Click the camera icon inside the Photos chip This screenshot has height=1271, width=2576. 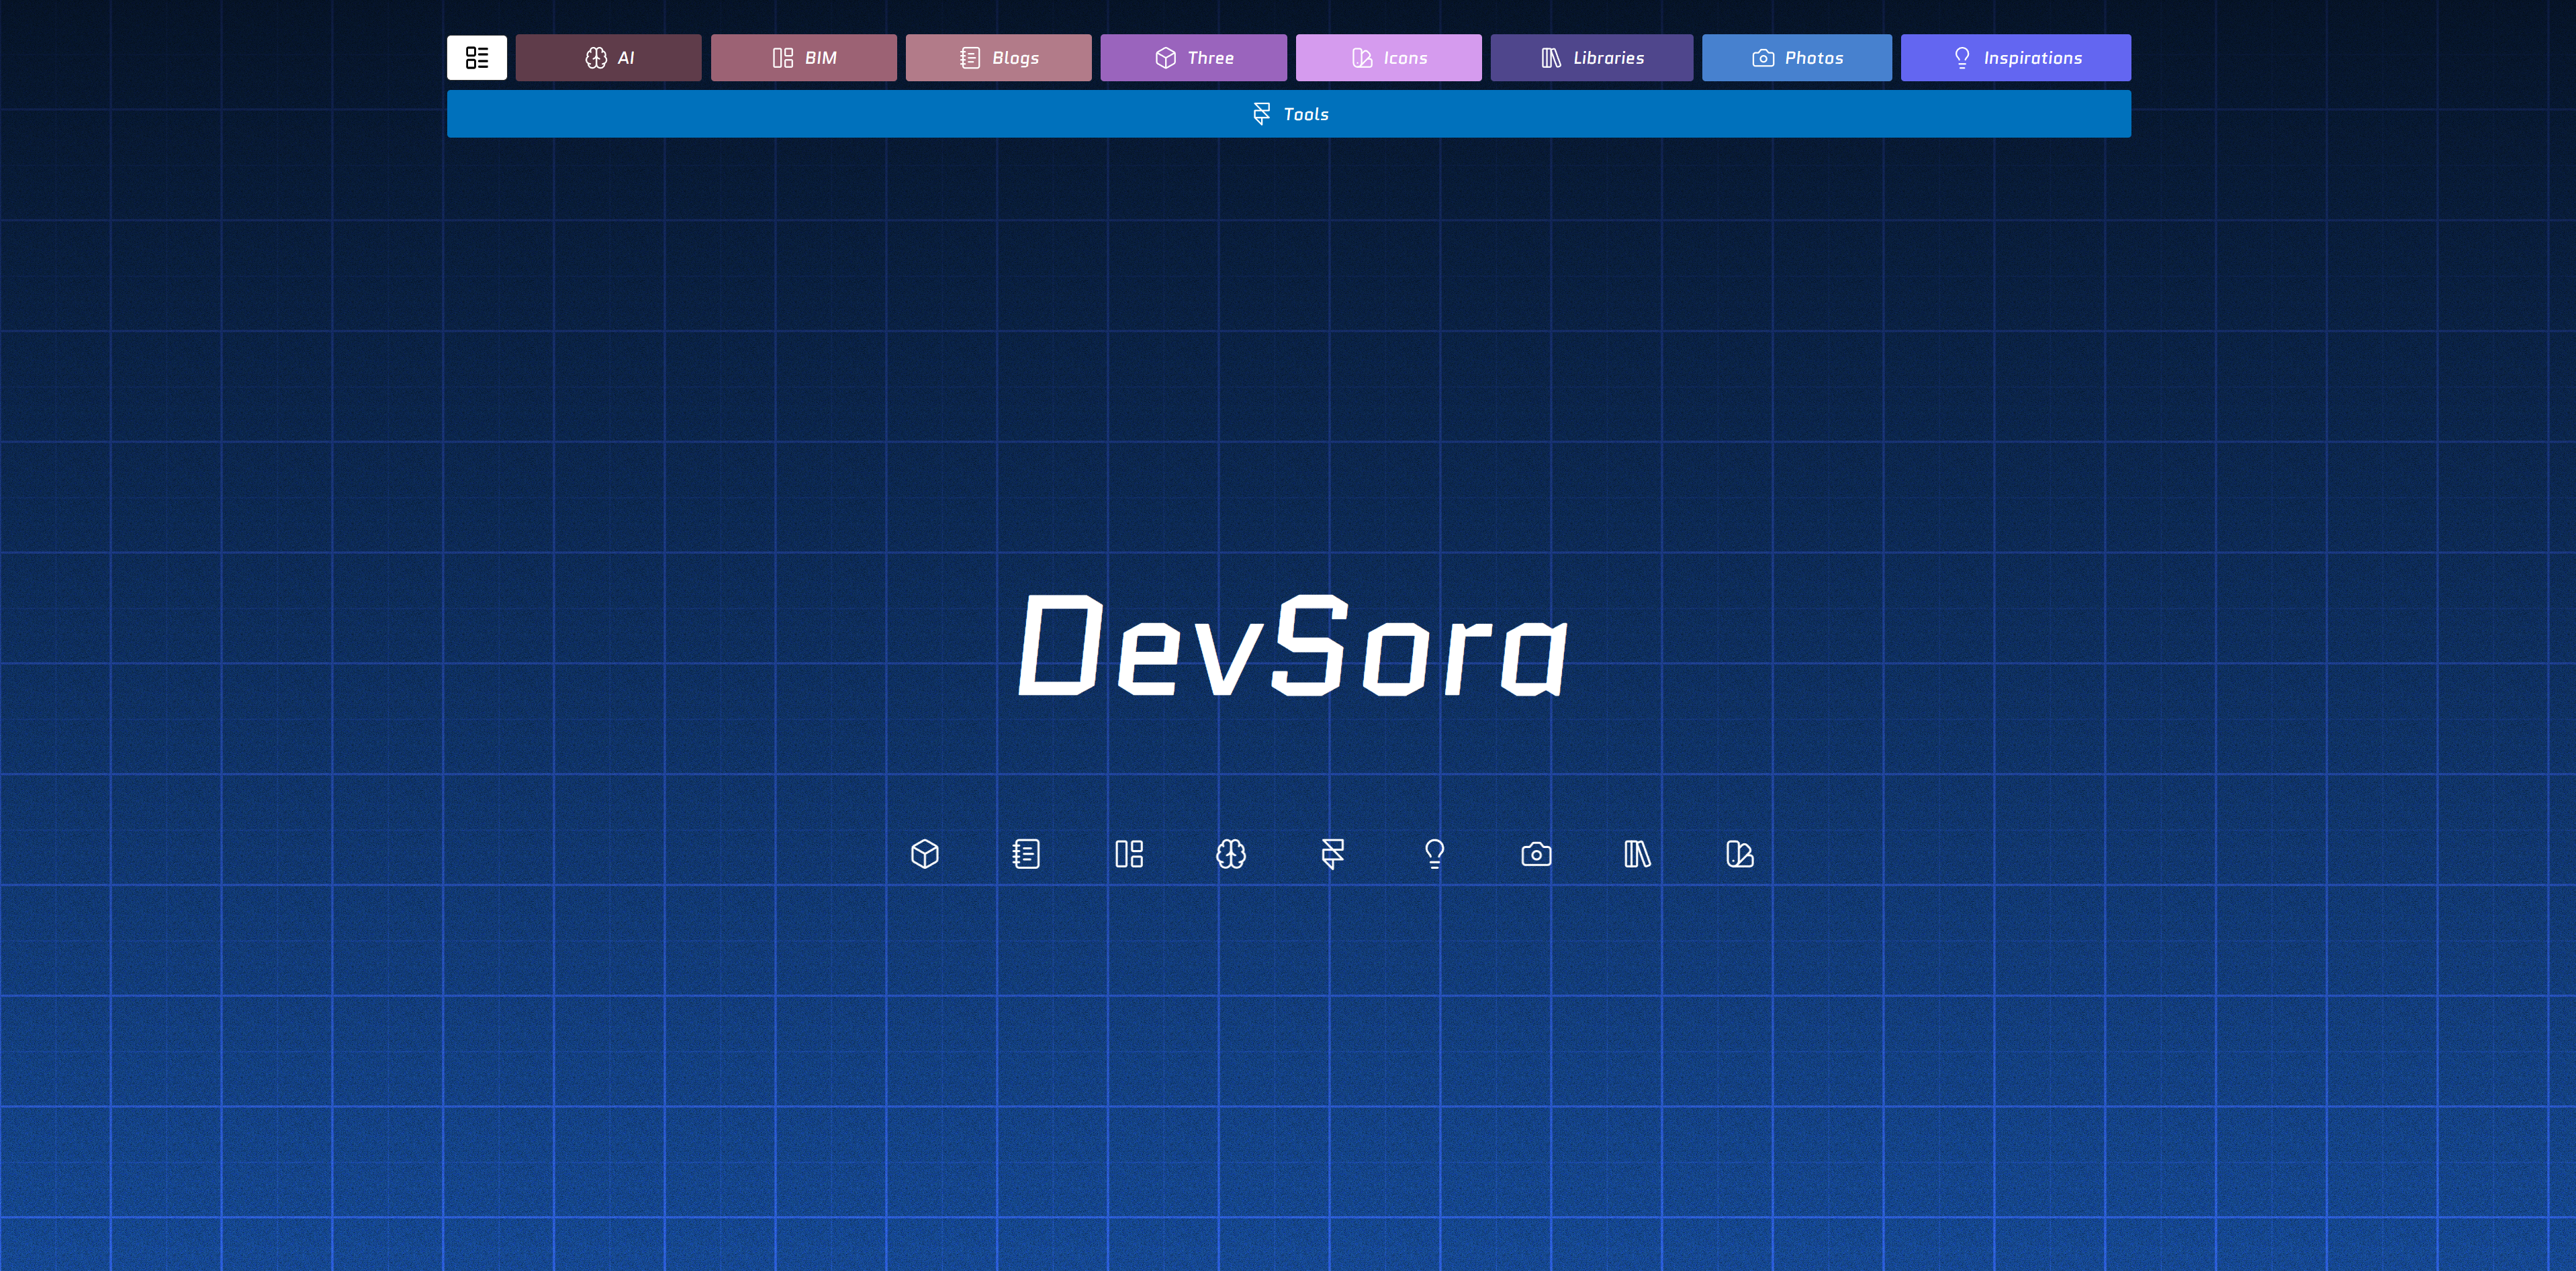[x=1763, y=57]
